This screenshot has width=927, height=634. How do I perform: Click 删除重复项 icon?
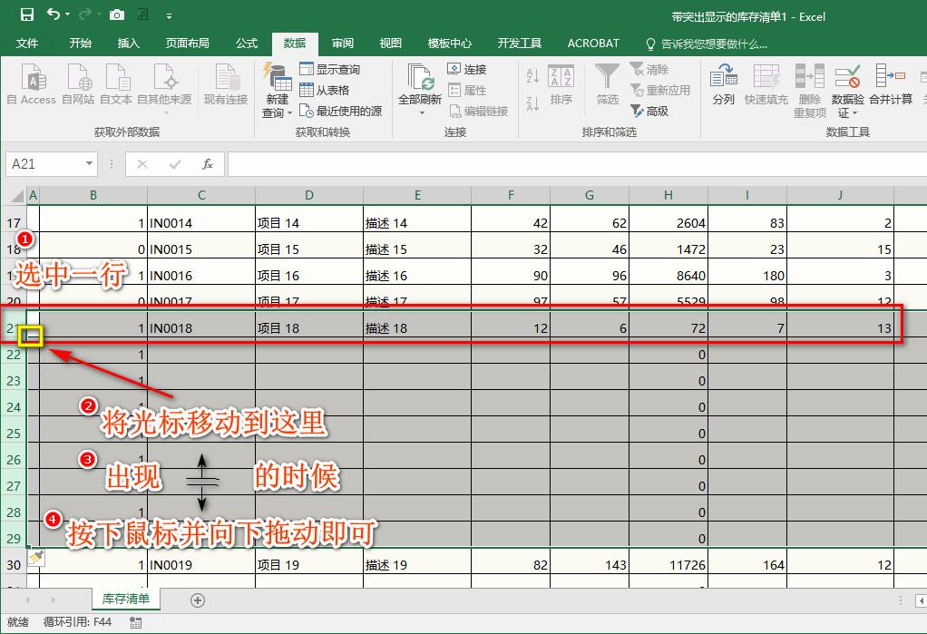pyautogui.click(x=809, y=91)
